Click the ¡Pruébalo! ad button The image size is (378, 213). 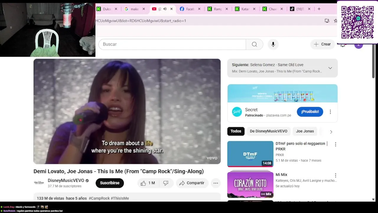310,112
